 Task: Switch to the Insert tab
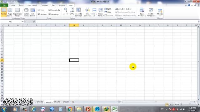21,5
